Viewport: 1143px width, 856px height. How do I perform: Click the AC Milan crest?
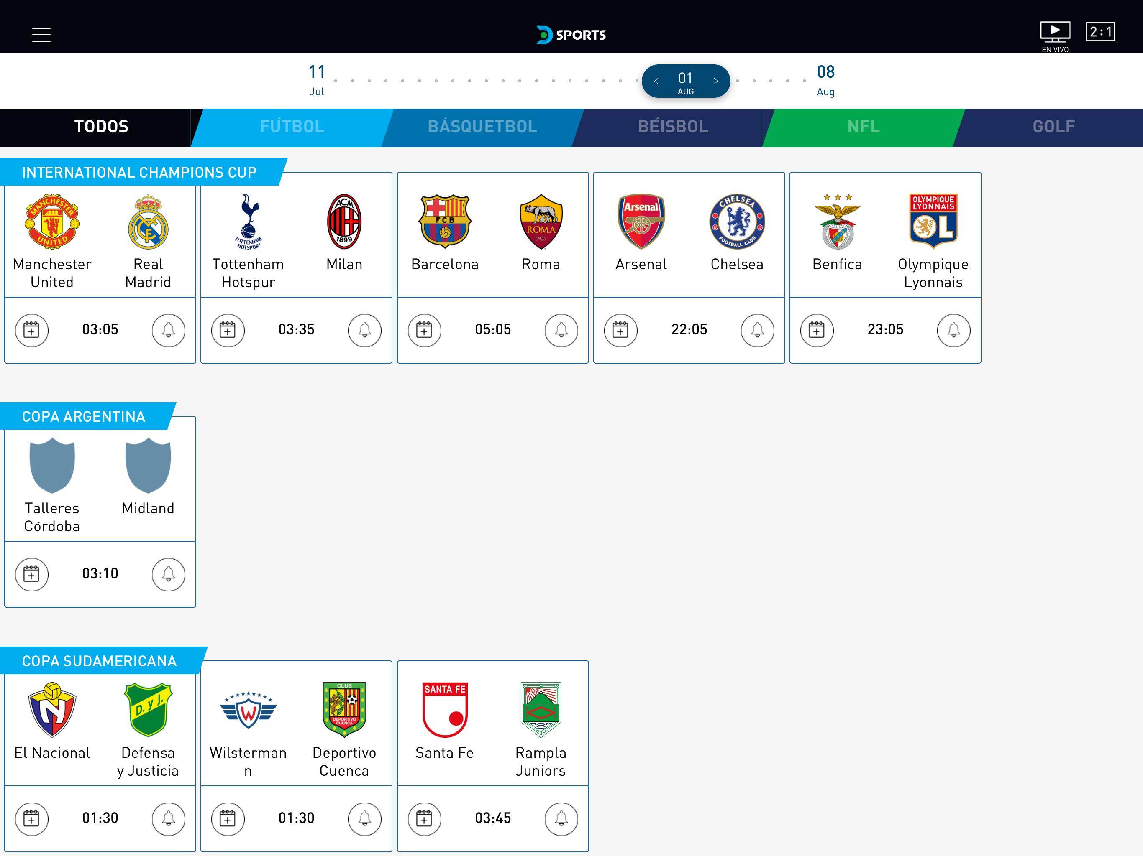click(345, 222)
